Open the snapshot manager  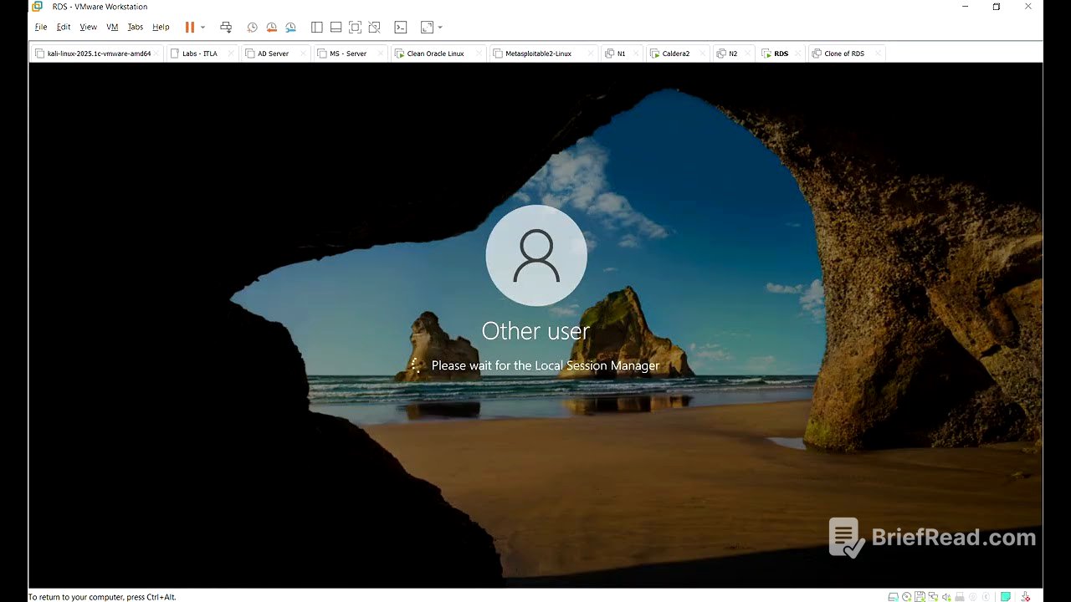pyautogui.click(x=290, y=27)
